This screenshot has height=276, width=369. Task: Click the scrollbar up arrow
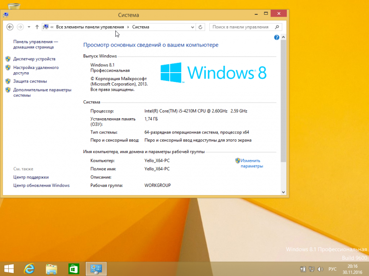[x=283, y=37]
